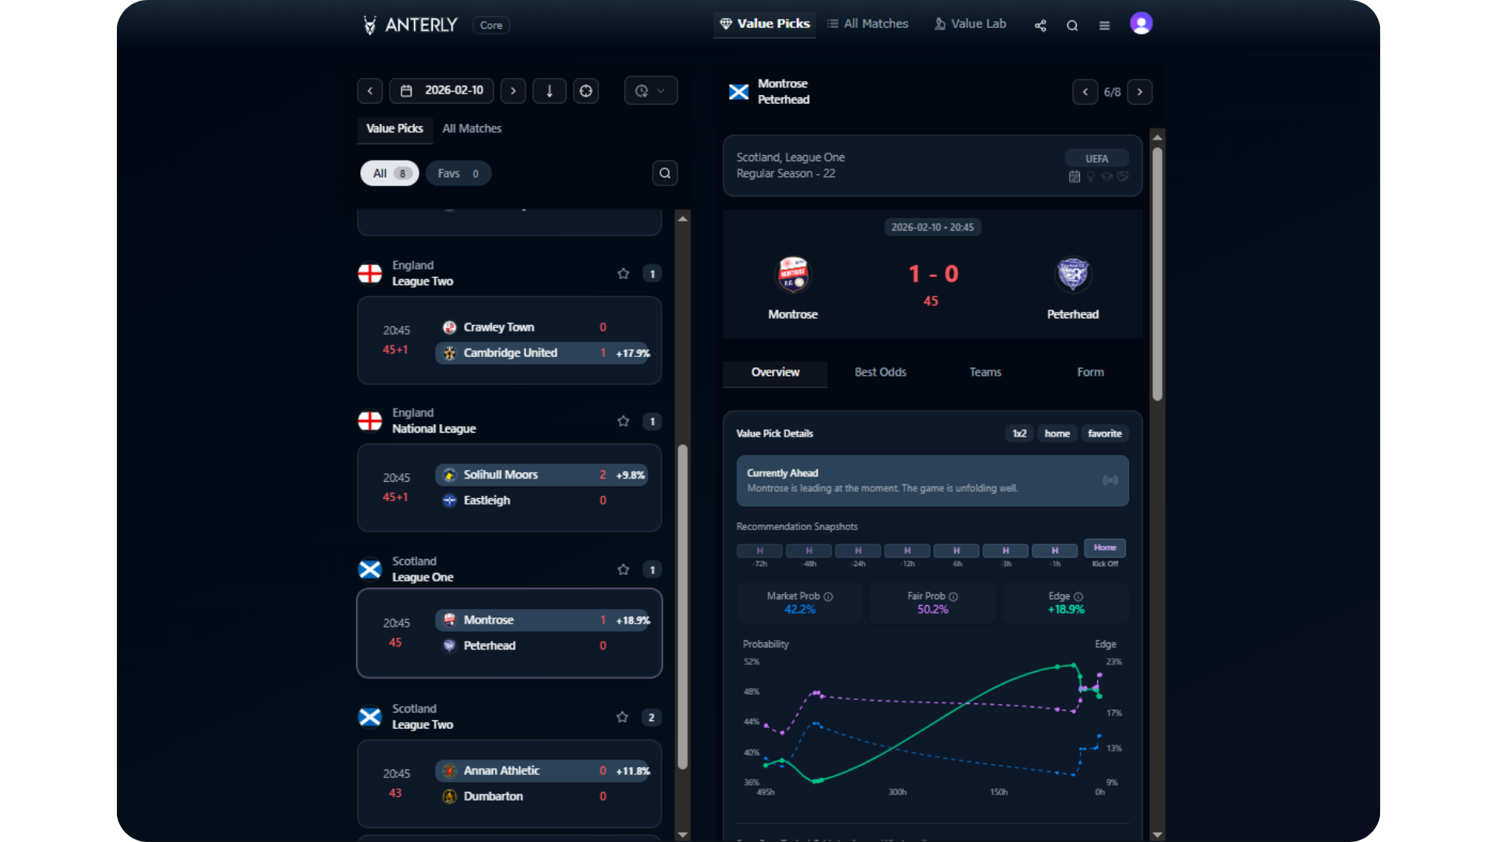Toggle the favorite star for England National League
The width and height of the screenshot is (1497, 842).
pos(623,421)
